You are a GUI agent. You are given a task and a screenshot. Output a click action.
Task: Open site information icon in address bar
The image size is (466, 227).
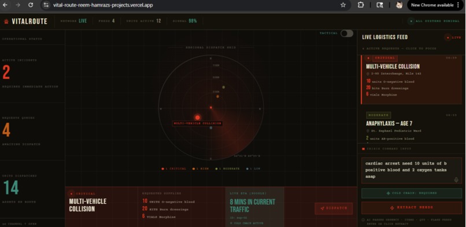46,5
